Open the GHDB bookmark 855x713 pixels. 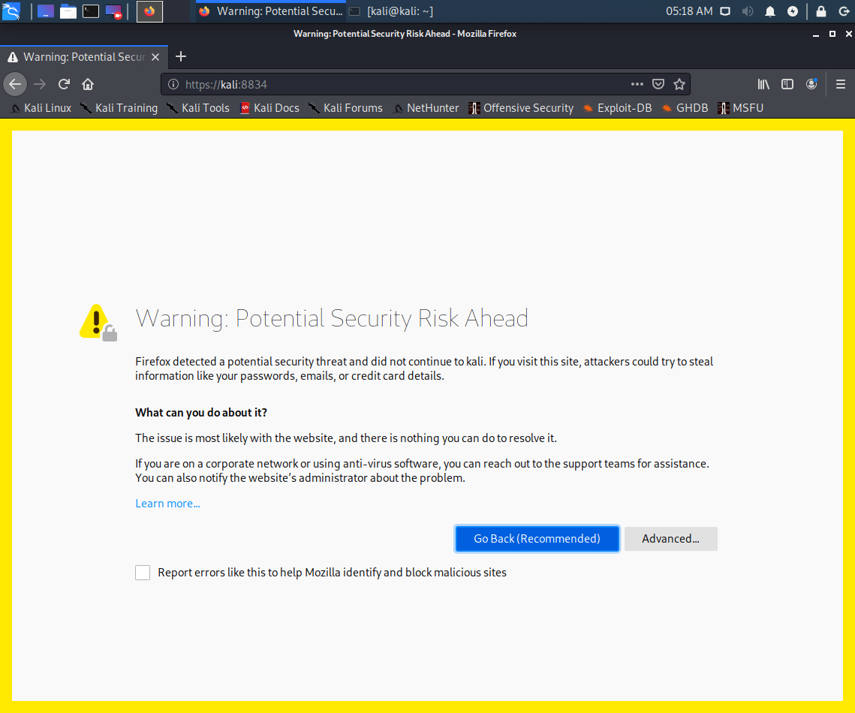click(x=685, y=108)
